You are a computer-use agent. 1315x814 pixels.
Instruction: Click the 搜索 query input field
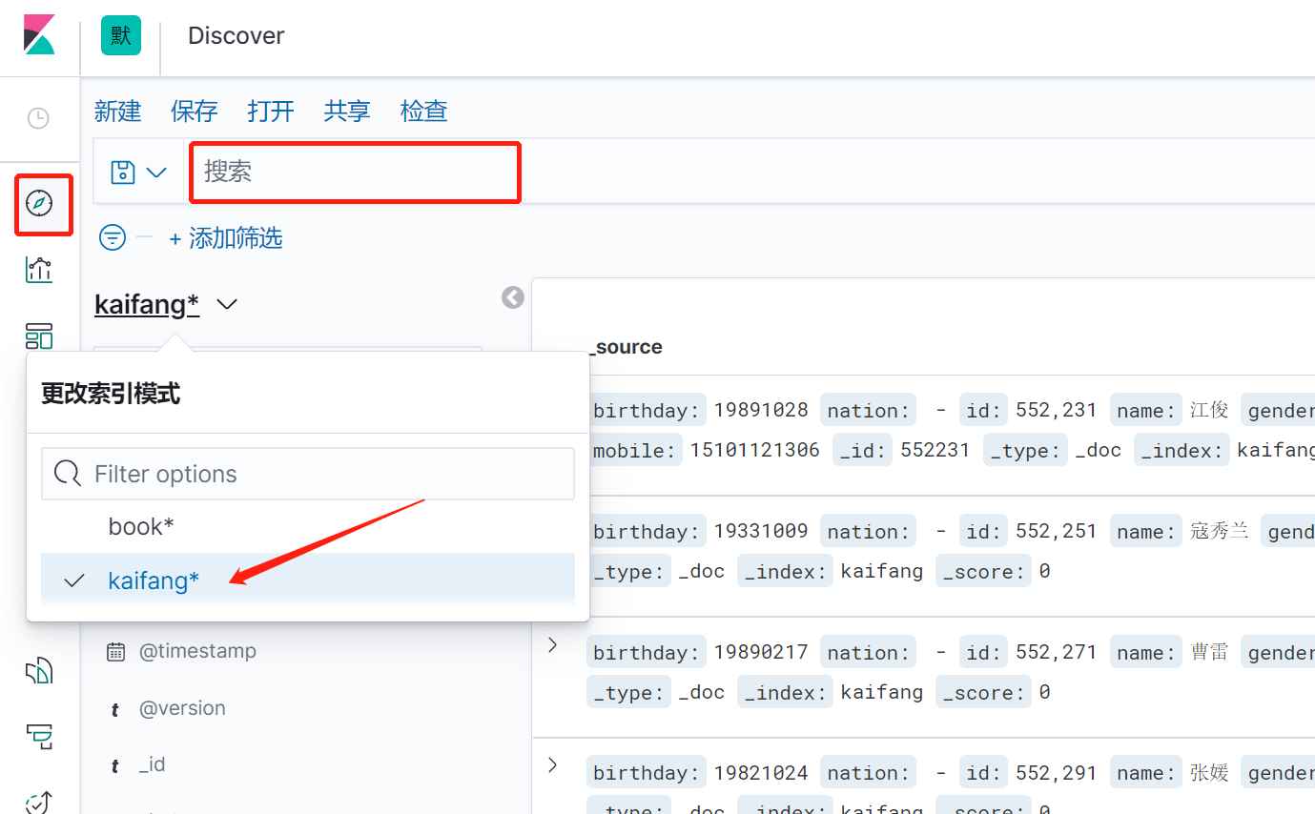355,172
